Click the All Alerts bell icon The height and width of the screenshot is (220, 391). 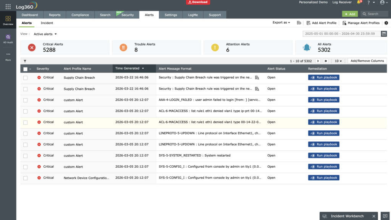point(307,47)
